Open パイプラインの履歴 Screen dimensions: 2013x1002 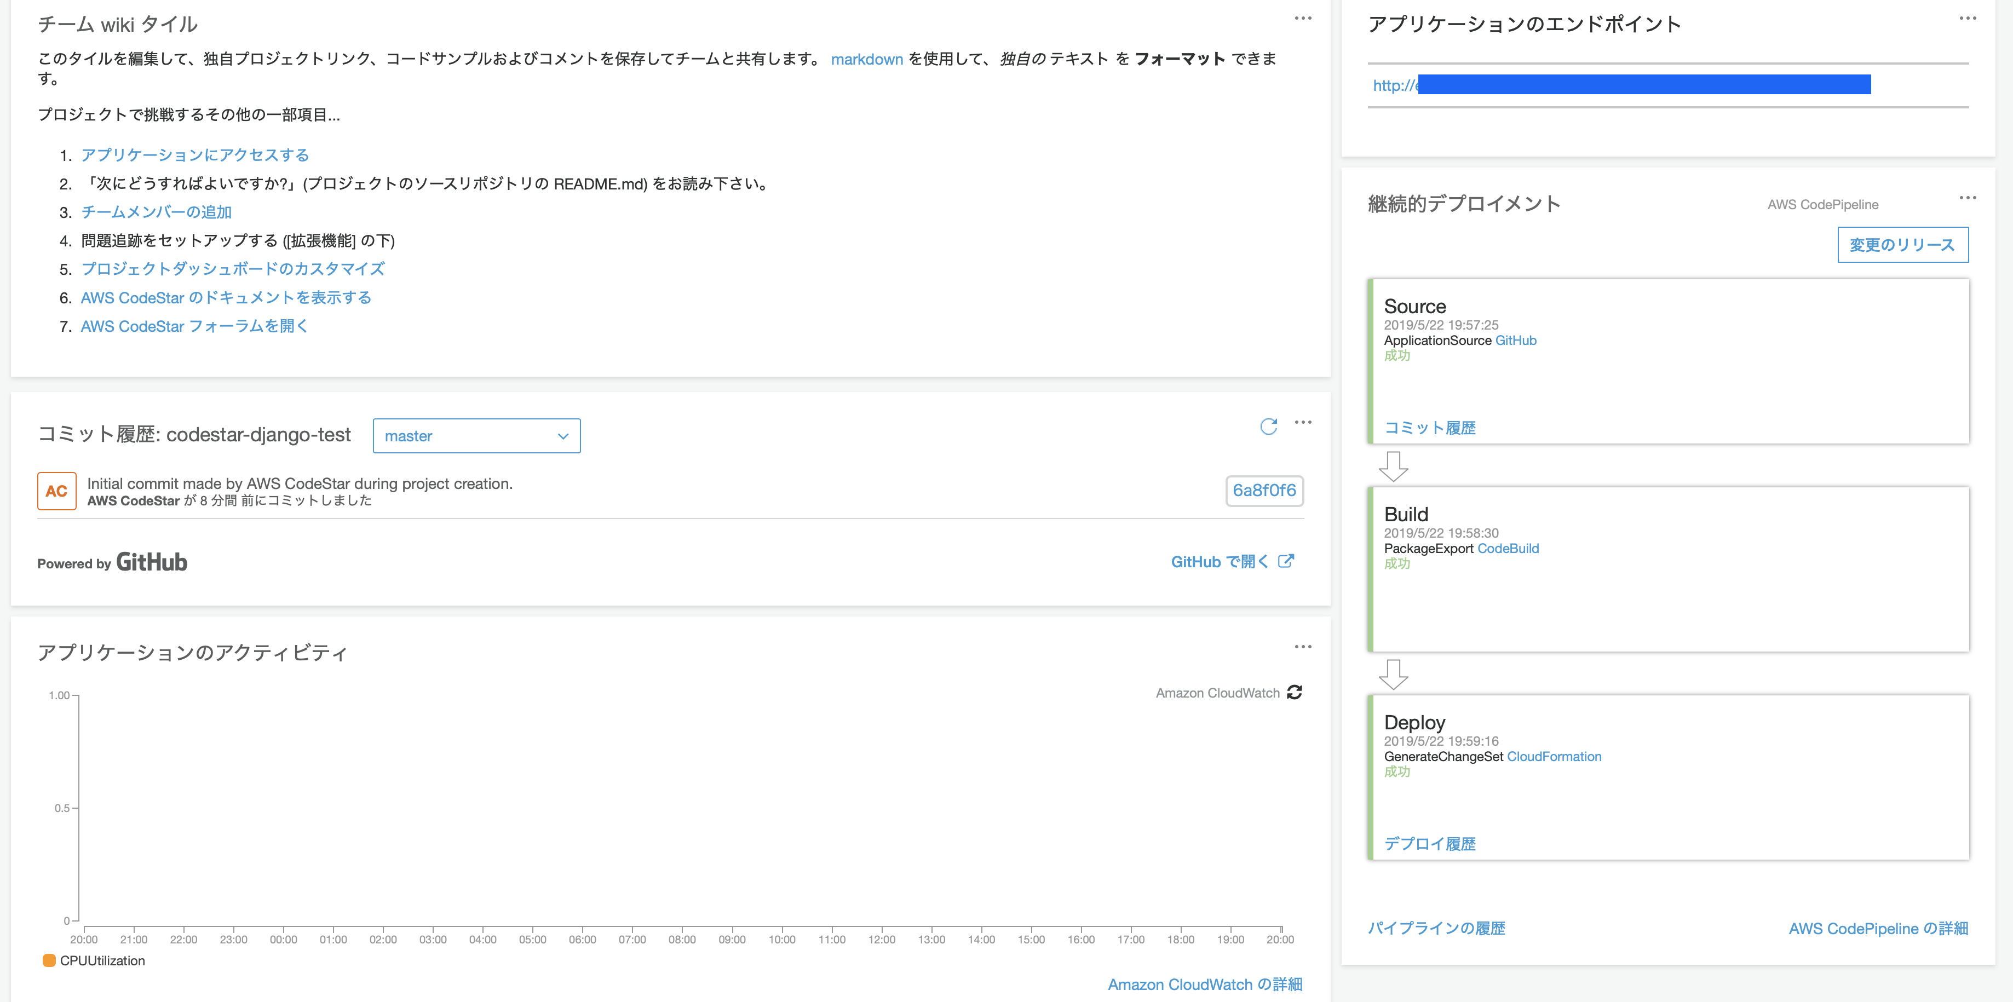[1436, 928]
